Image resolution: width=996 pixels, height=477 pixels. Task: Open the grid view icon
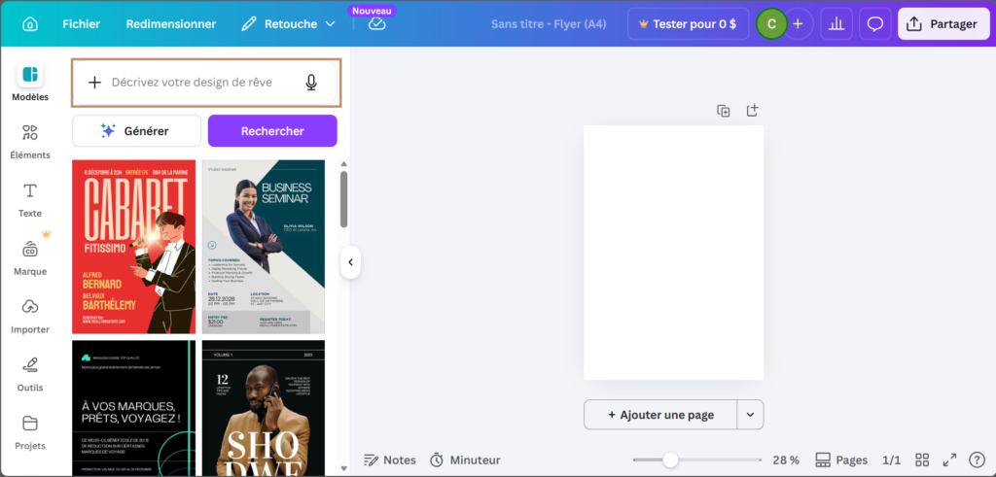coord(922,460)
